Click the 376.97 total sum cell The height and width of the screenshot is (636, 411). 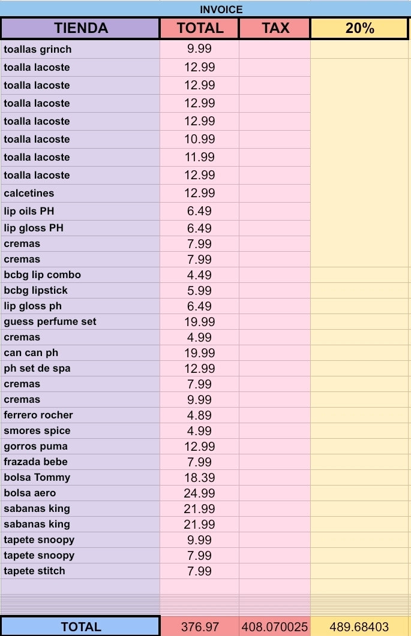199,626
